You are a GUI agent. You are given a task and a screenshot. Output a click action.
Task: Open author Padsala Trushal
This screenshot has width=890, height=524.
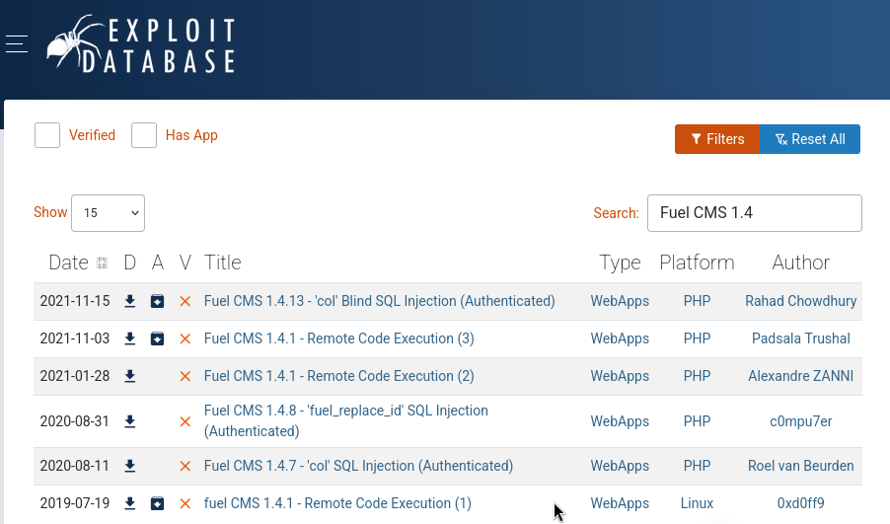[x=801, y=338]
